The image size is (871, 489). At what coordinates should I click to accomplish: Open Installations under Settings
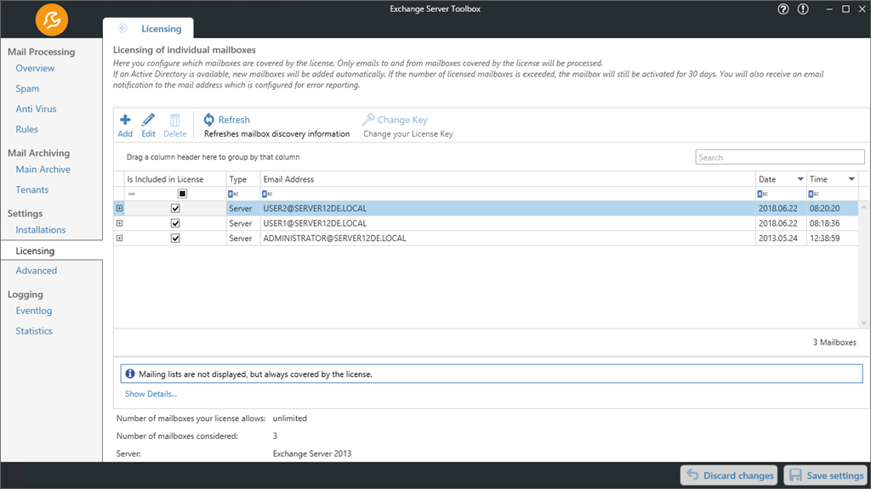coord(41,230)
